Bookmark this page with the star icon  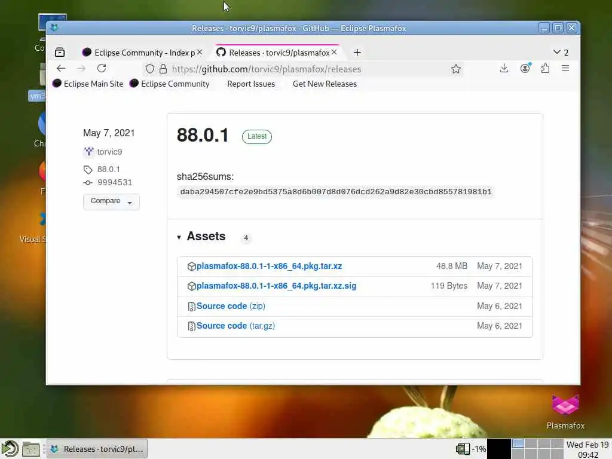click(x=456, y=69)
